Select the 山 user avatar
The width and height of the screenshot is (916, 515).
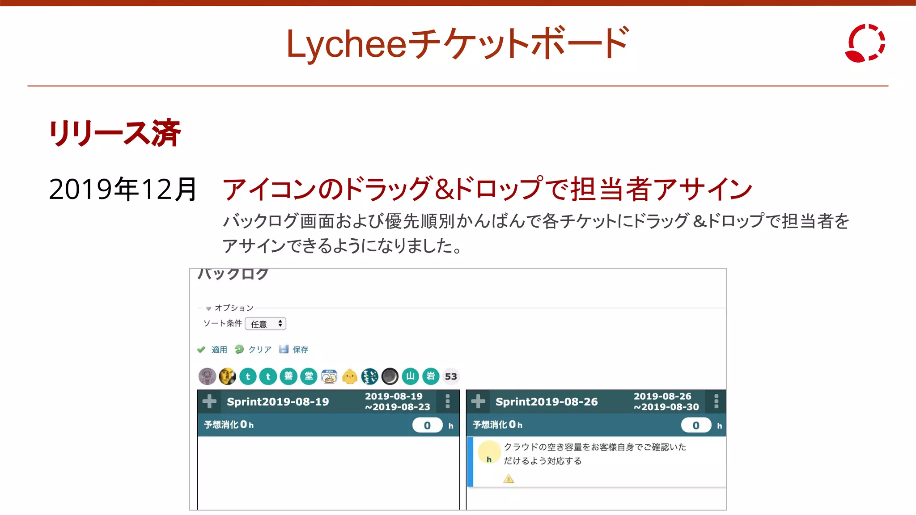(x=410, y=376)
